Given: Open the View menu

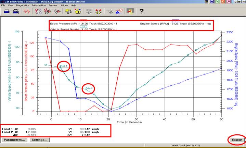Looking at the screenshot, I should pyautogui.click(x=11, y=5).
